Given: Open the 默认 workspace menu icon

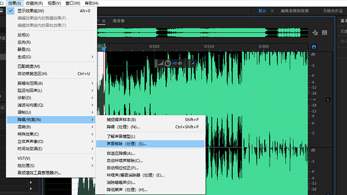Looking at the screenshot, I should coord(272,11).
